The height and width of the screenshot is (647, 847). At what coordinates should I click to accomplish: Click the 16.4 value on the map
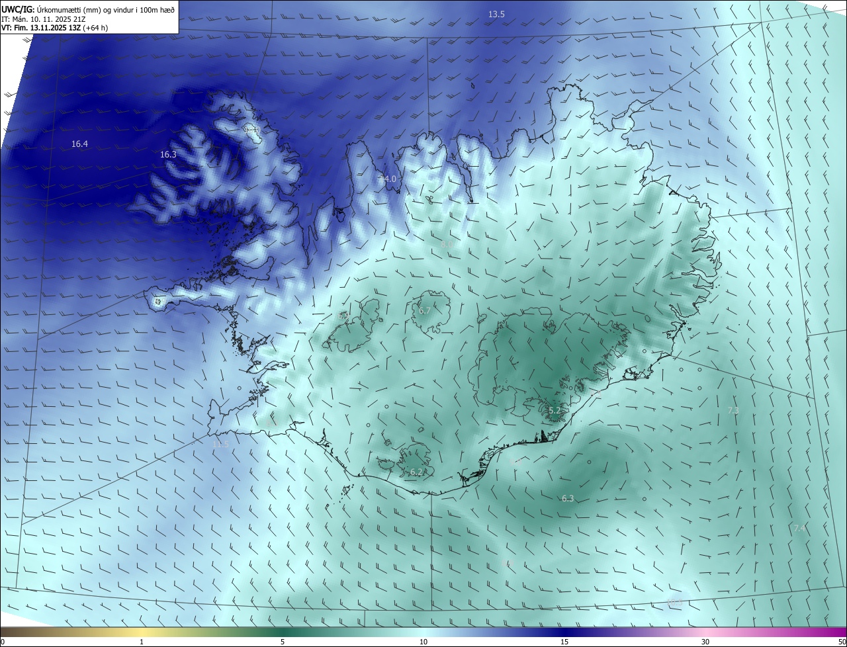(79, 144)
